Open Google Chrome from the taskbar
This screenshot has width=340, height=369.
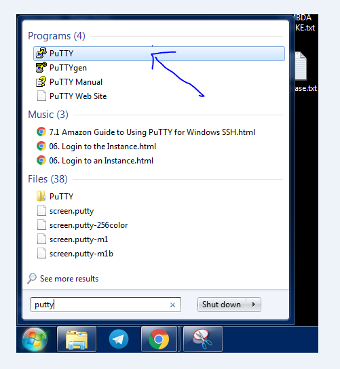pyautogui.click(x=159, y=339)
